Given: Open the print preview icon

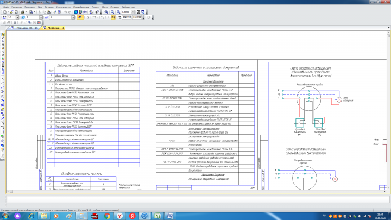Looking at the screenshot, I should pos(31,12).
